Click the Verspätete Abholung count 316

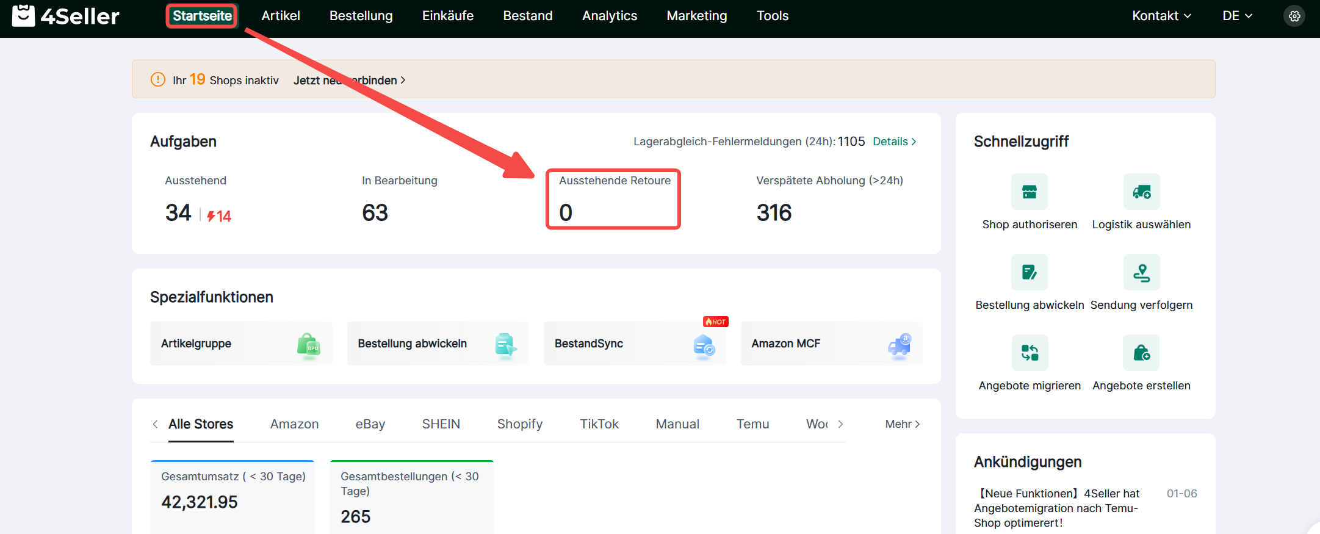click(774, 213)
